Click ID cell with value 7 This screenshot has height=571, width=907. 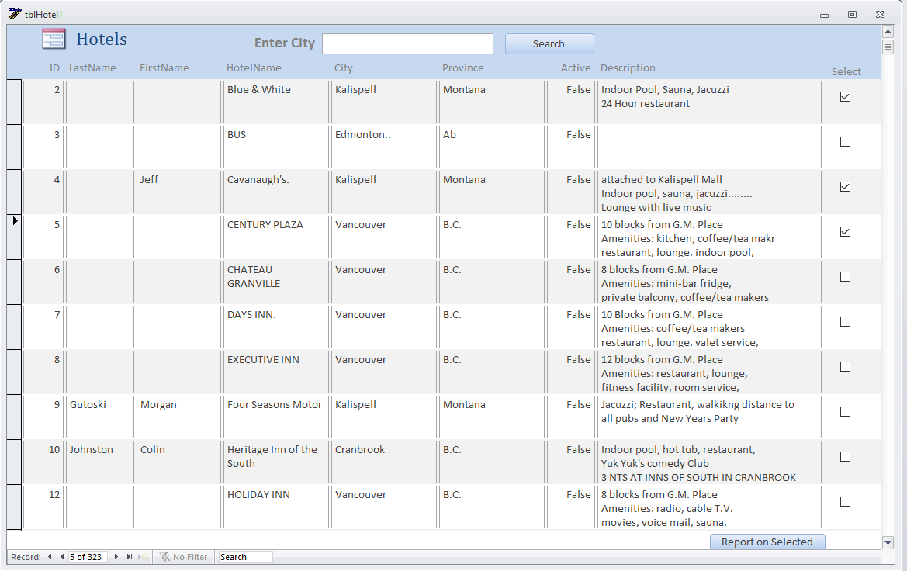[x=43, y=327]
